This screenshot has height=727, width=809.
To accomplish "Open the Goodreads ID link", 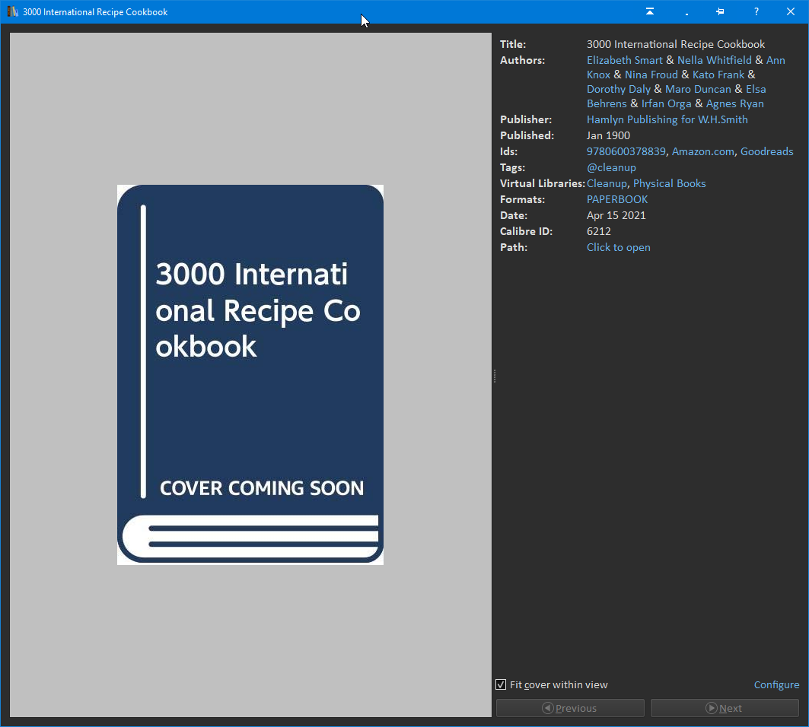I will click(766, 151).
